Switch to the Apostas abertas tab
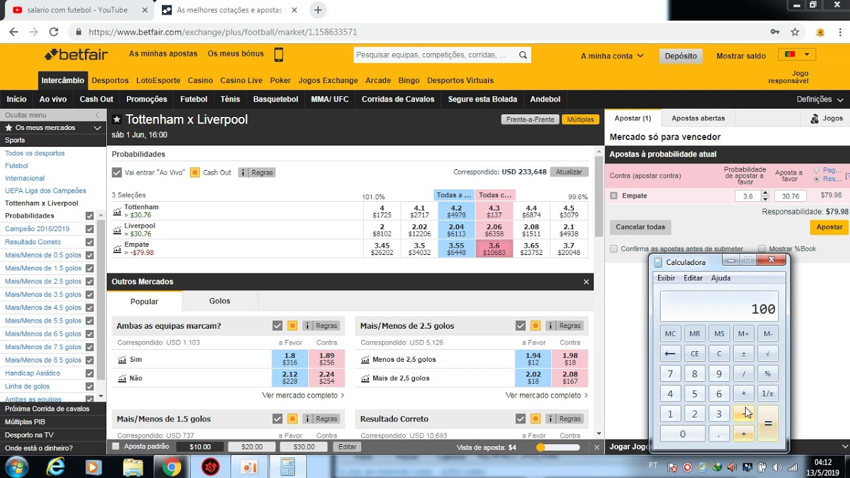Screen dimensions: 850x478 click(698, 118)
